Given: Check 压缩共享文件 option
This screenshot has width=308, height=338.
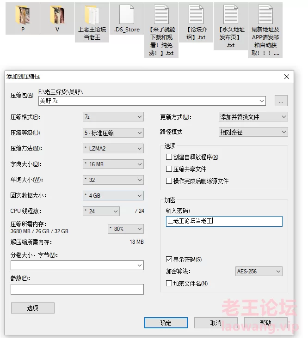Looking at the screenshot, I should tap(169, 169).
